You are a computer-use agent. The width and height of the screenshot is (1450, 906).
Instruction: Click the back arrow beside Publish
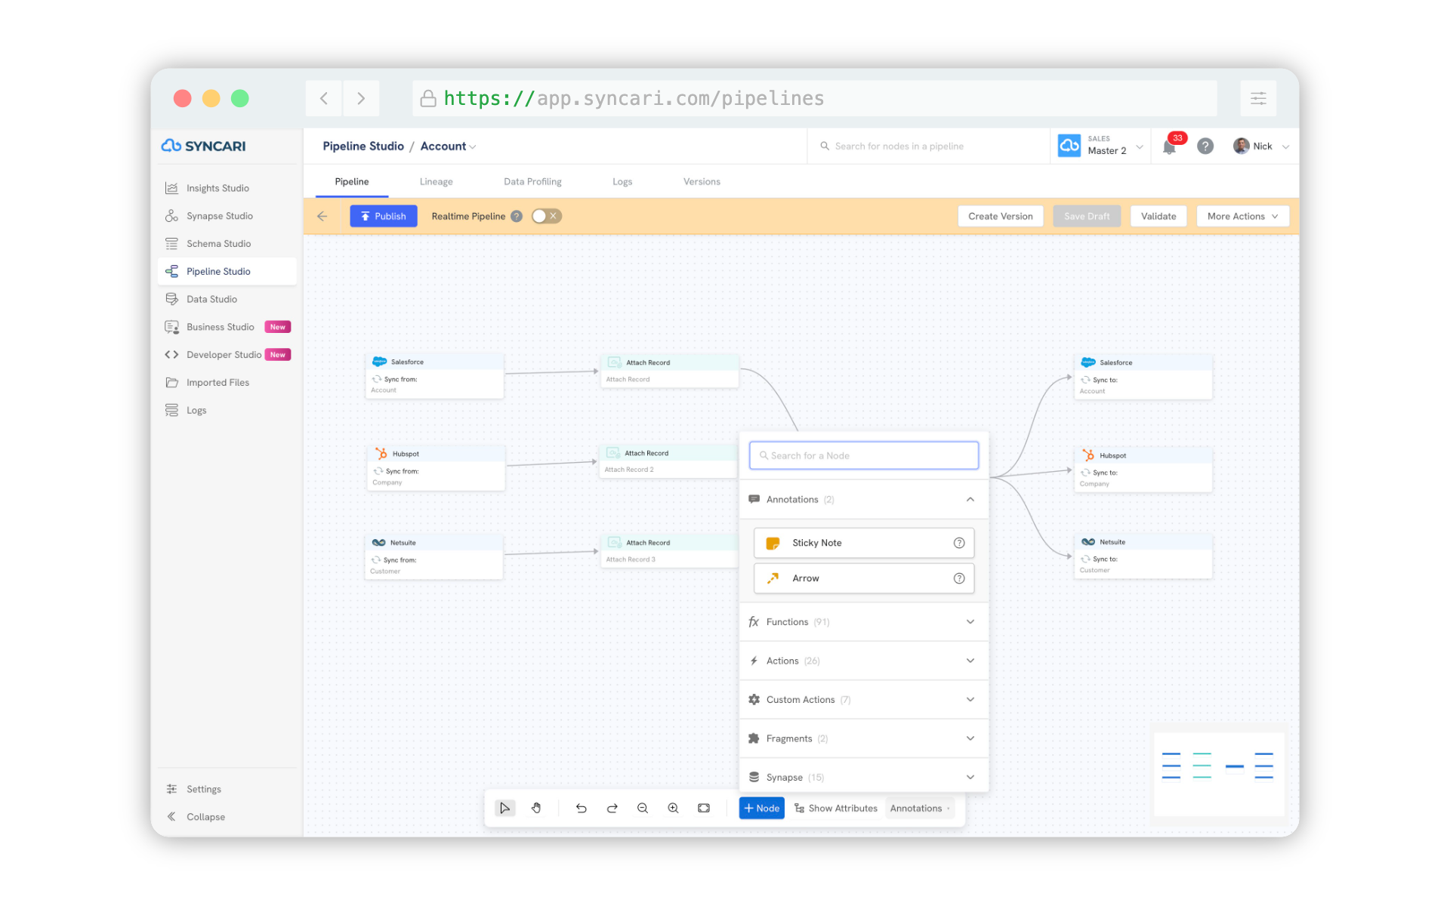(x=322, y=216)
